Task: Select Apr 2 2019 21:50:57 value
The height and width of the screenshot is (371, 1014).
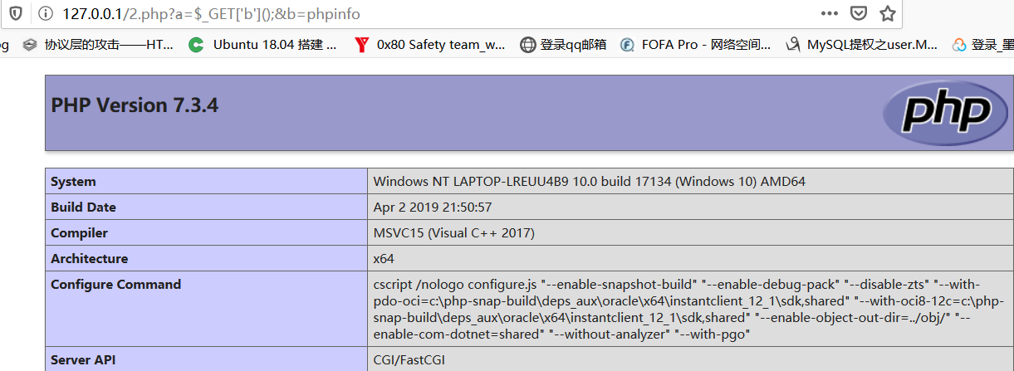Action: [x=433, y=207]
